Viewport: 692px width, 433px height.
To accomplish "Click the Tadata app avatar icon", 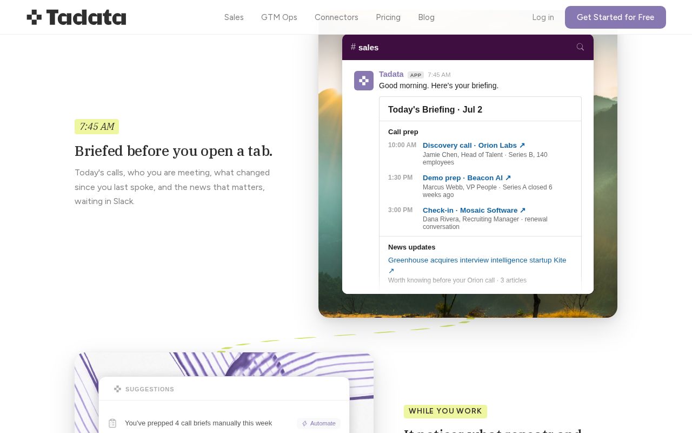I will [x=364, y=81].
